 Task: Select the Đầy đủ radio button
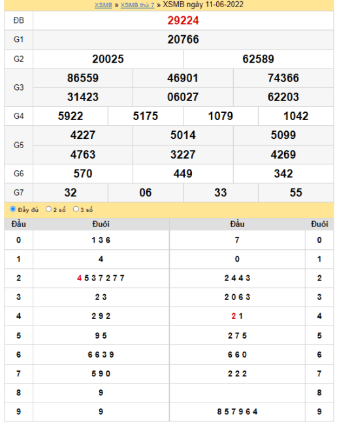point(12,209)
